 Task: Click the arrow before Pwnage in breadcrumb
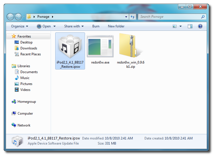34,17
